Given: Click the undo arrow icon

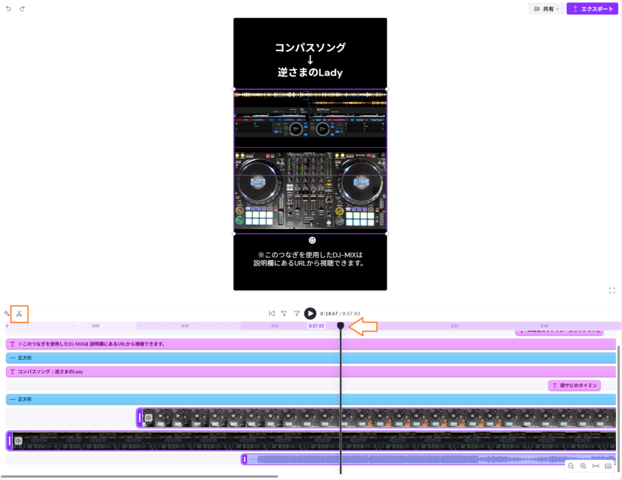Looking at the screenshot, I should pos(9,9).
